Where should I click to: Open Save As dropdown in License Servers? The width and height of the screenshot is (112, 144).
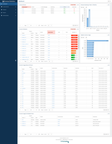pyautogui.click(x=75, y=25)
